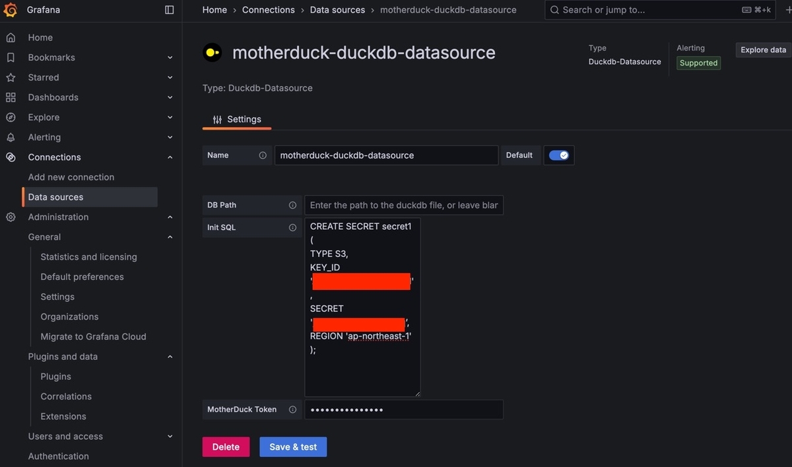Expand the Starred section chevron

[170, 77]
